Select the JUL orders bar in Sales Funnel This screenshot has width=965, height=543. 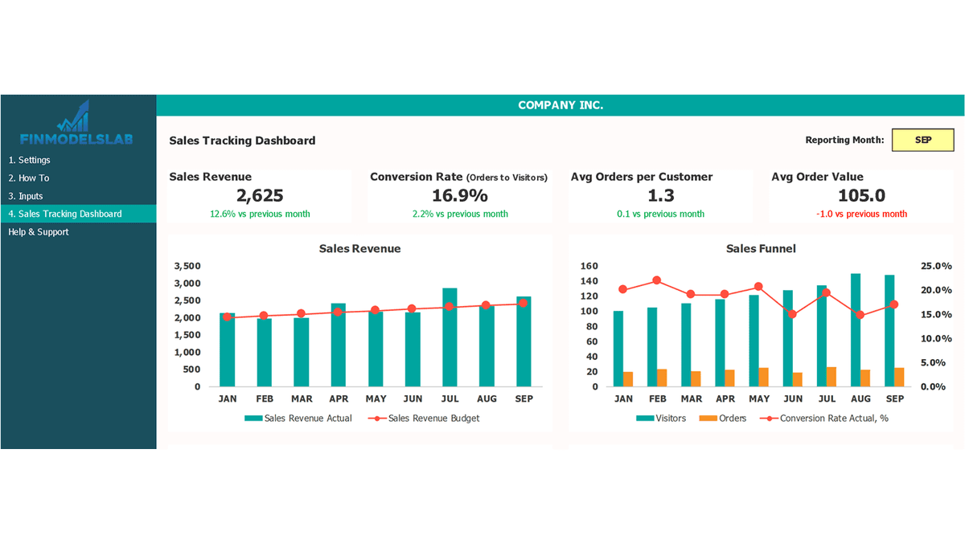click(x=832, y=377)
